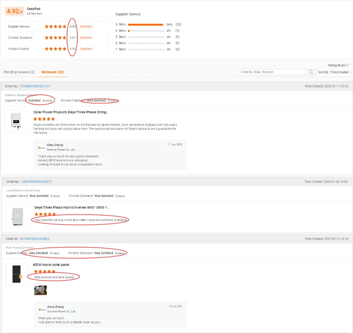The width and height of the screenshot is (353, 333).
Task: Click the On-time Shipment star rating
Action: click(x=56, y=37)
